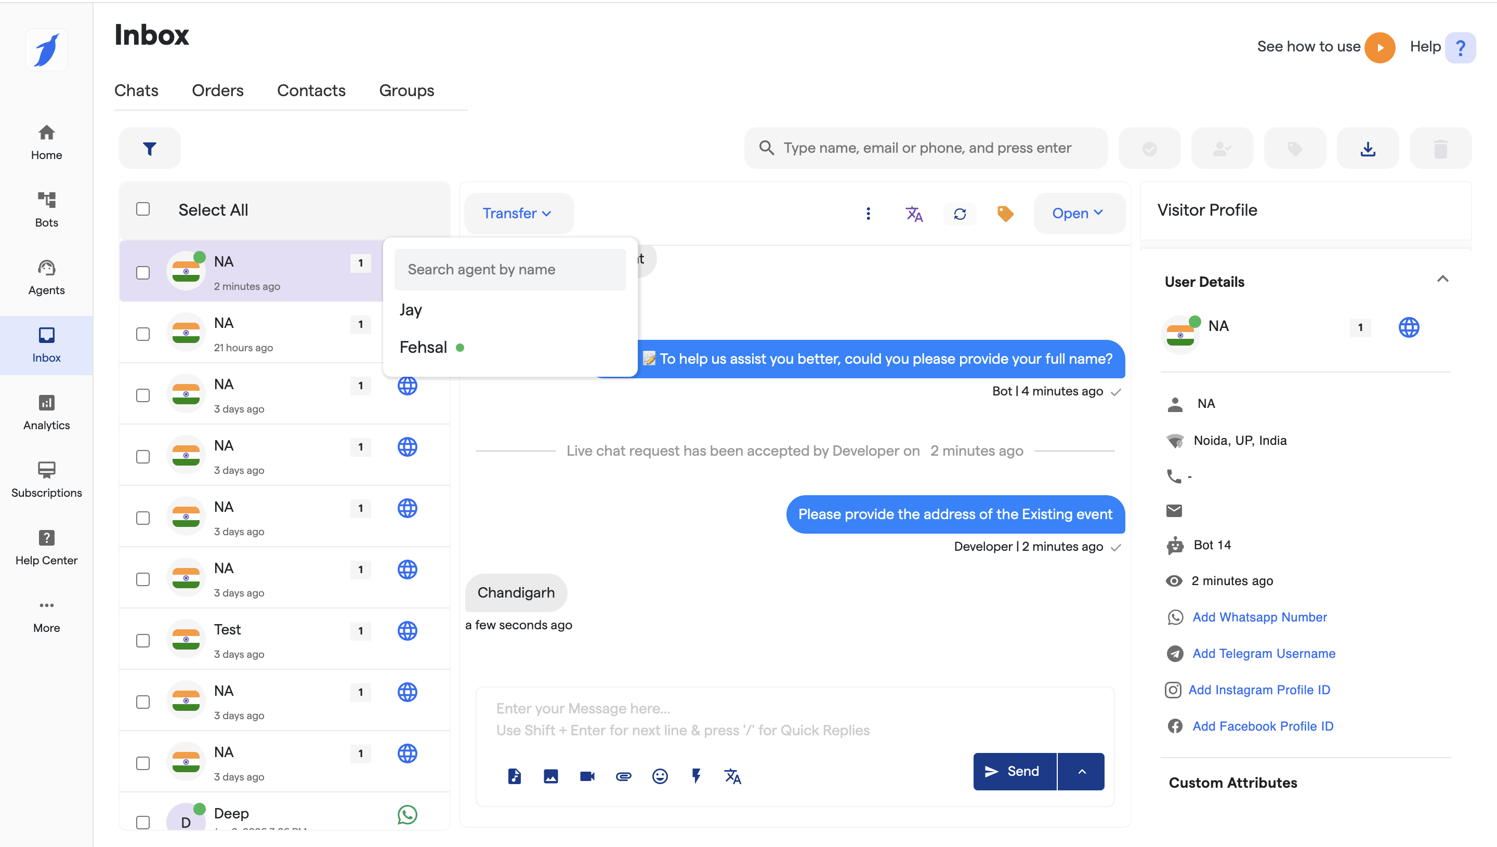Select the checkbox for the 21 hours ago chat
The width and height of the screenshot is (1497, 847).
tap(143, 334)
